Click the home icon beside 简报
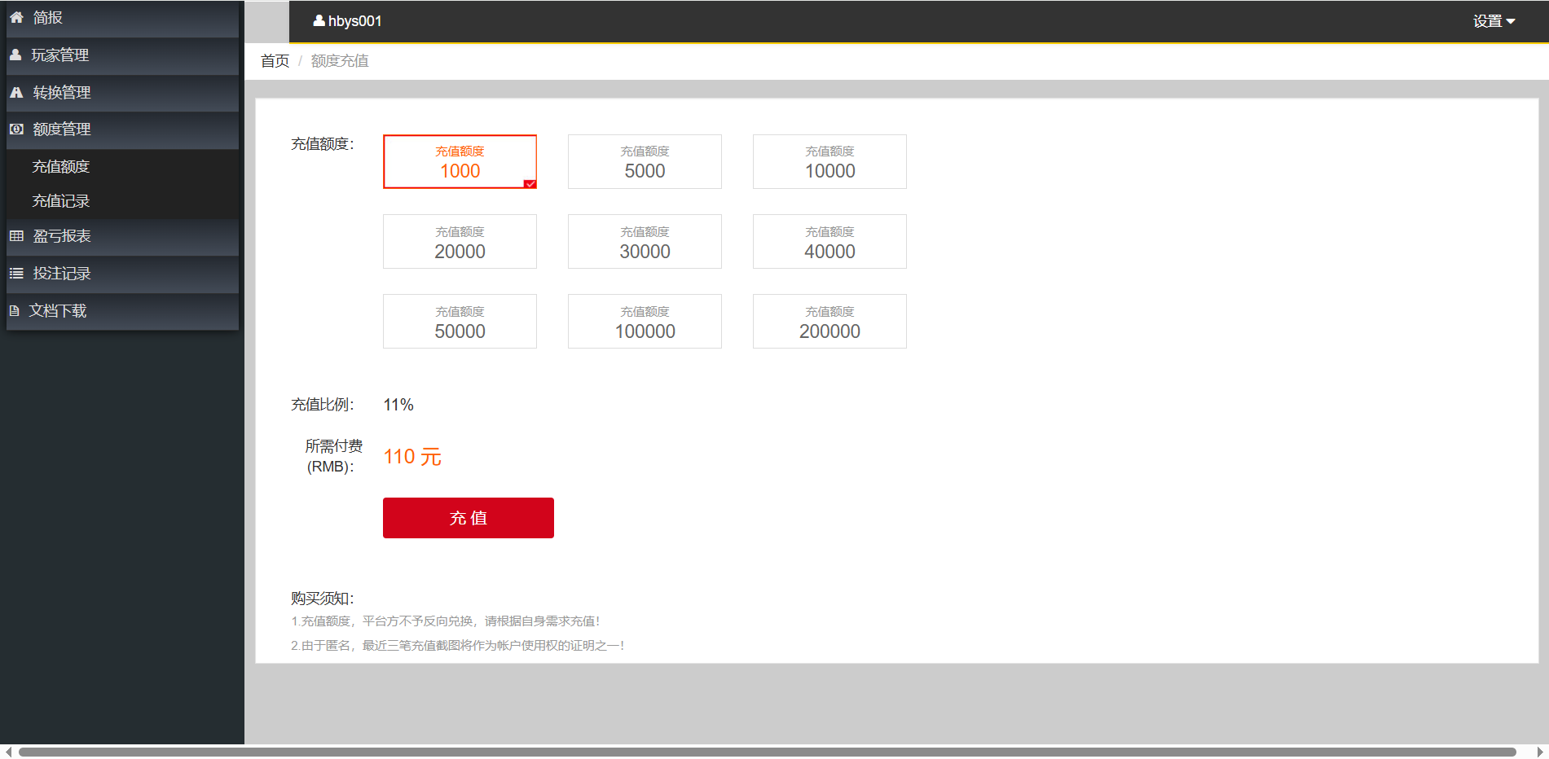1549x759 pixels. (x=16, y=17)
